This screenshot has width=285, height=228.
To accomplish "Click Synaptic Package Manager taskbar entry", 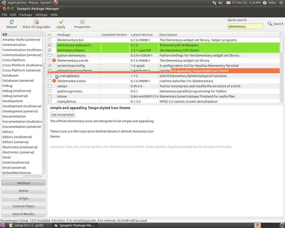I will 75,225.
